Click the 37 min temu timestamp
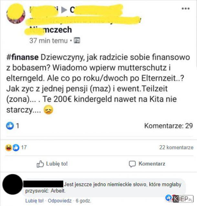This screenshot has height=206, width=197. pyautogui.click(x=48, y=40)
